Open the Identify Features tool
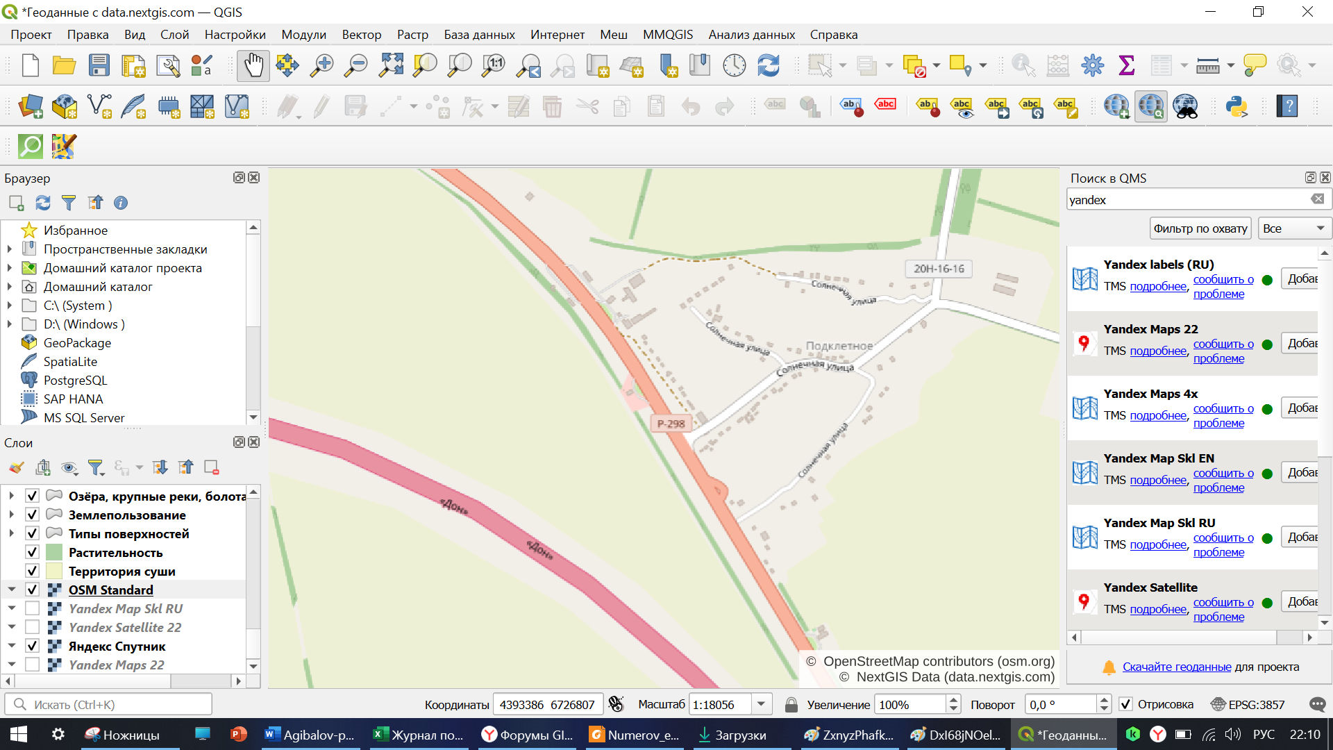This screenshot has width=1333, height=750. pos(1023,66)
